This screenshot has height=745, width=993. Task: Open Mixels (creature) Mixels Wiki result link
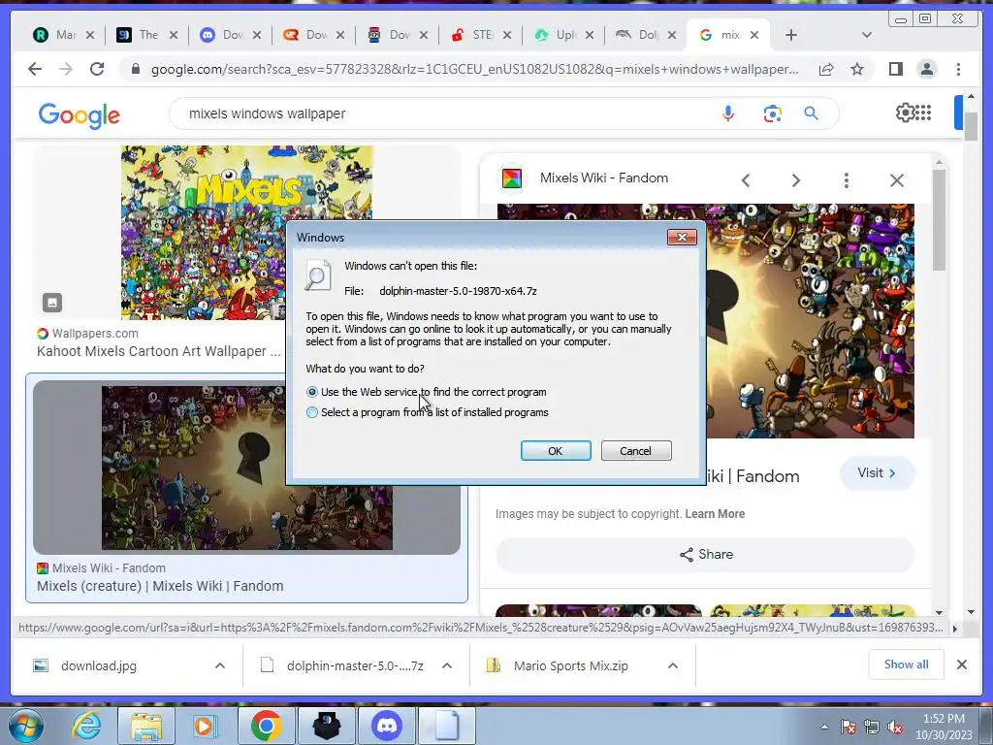pos(160,586)
